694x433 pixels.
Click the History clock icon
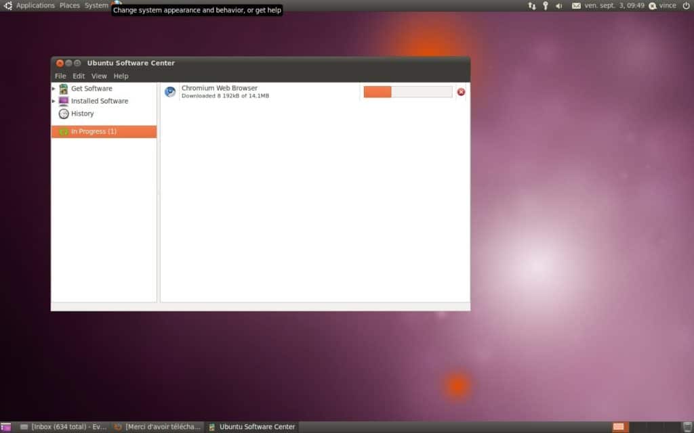click(x=64, y=114)
